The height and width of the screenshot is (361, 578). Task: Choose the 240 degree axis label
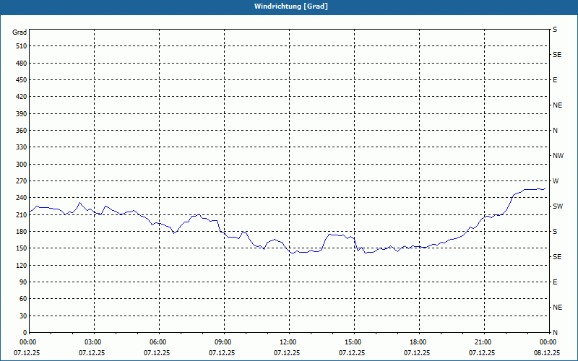(22, 197)
